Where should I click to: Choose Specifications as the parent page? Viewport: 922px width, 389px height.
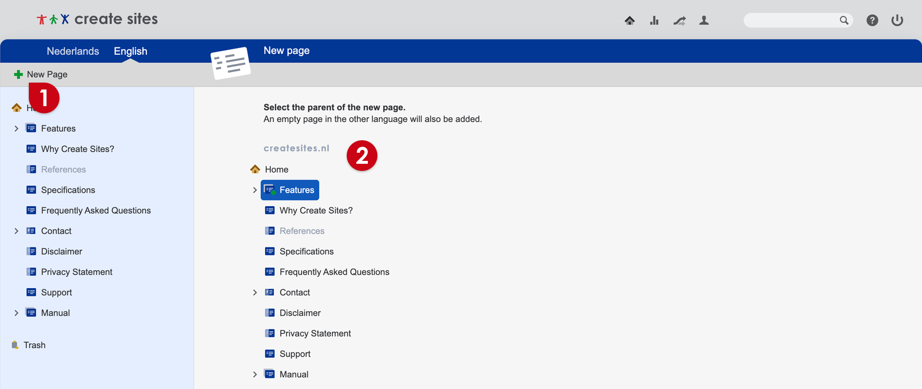click(306, 252)
